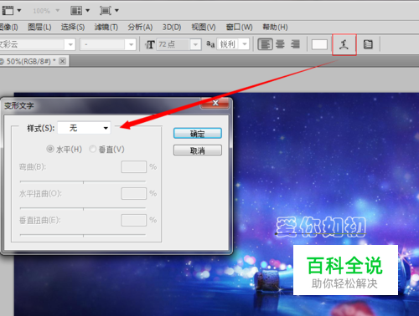Click the font family name field

[32, 44]
